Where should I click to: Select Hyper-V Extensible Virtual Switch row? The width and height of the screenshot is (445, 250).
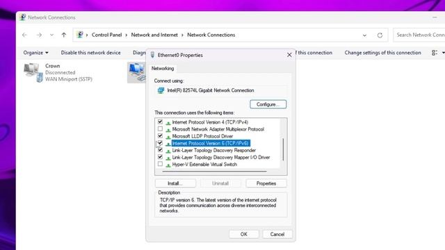pyautogui.click(x=204, y=165)
